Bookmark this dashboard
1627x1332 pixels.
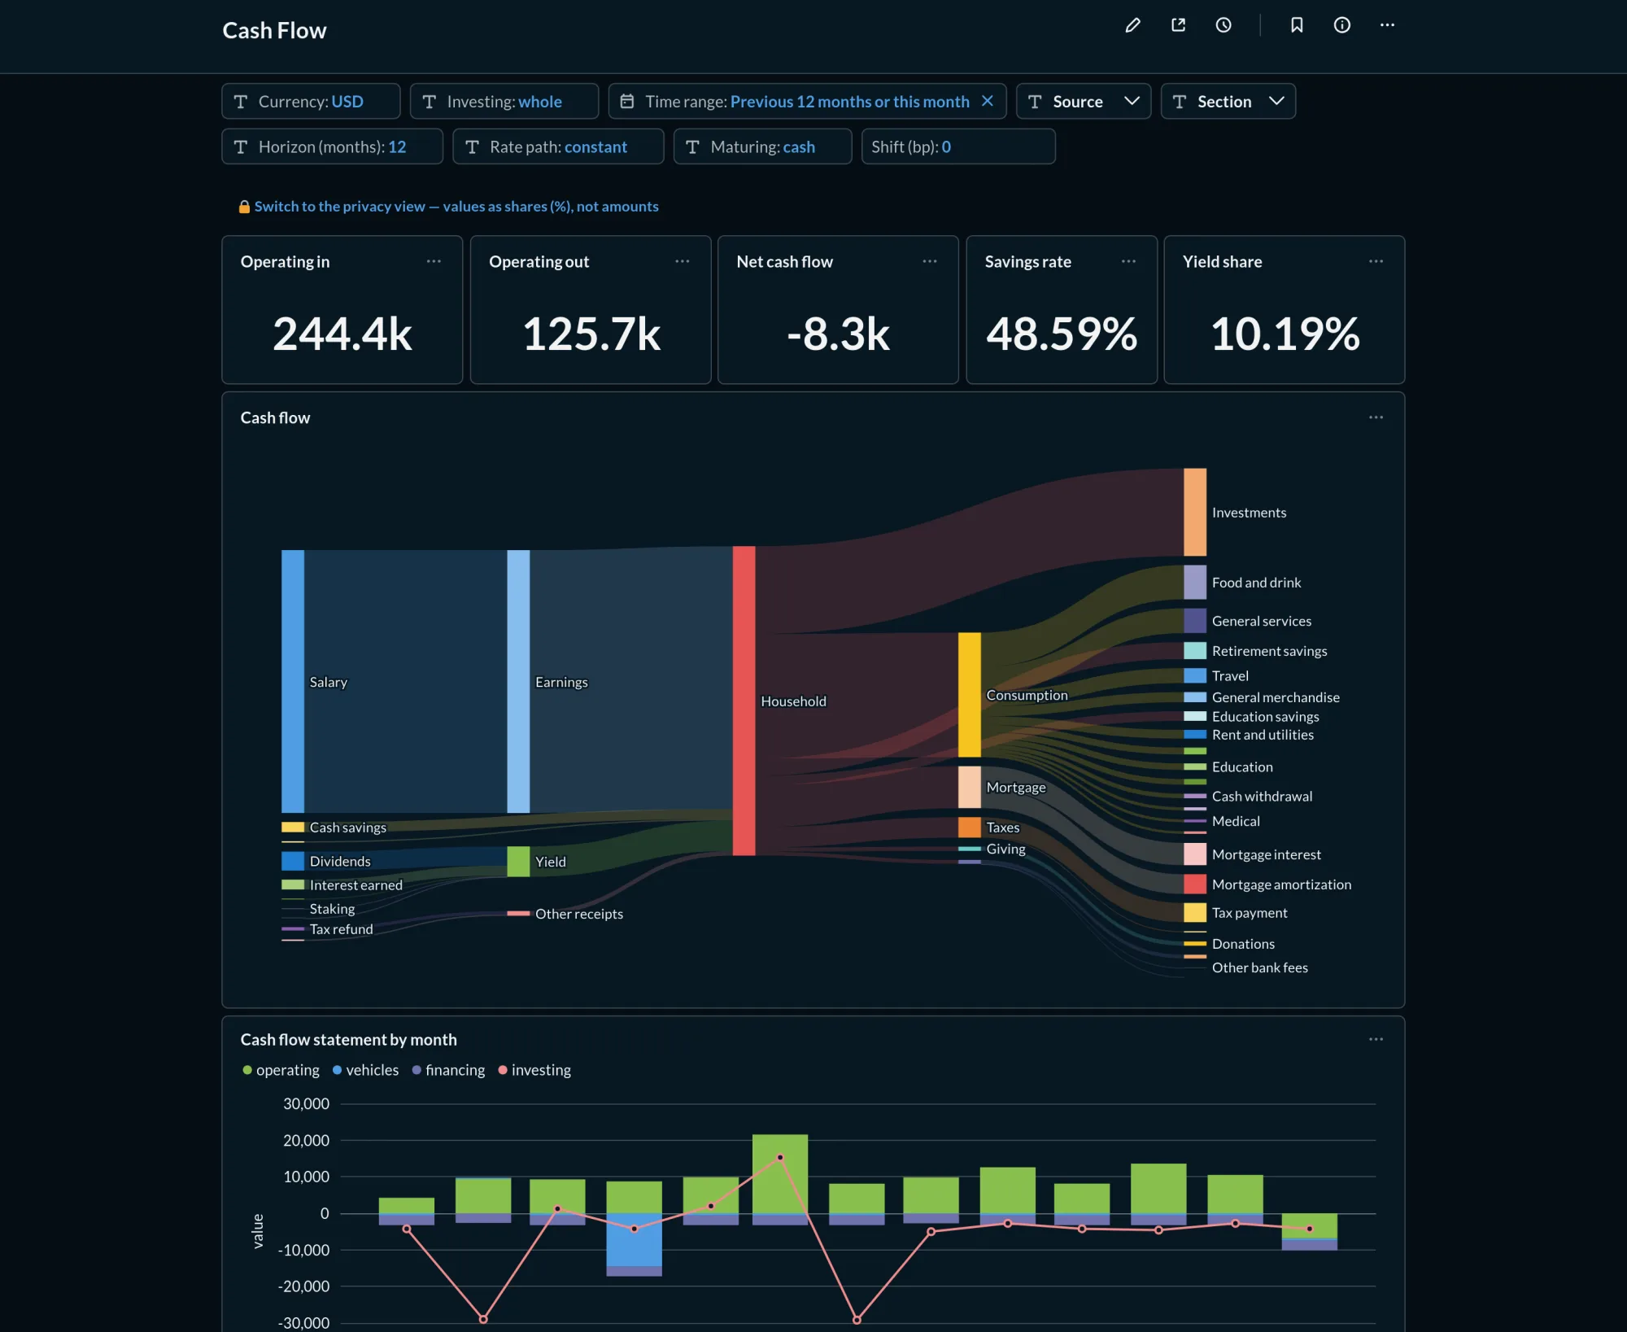(1297, 25)
